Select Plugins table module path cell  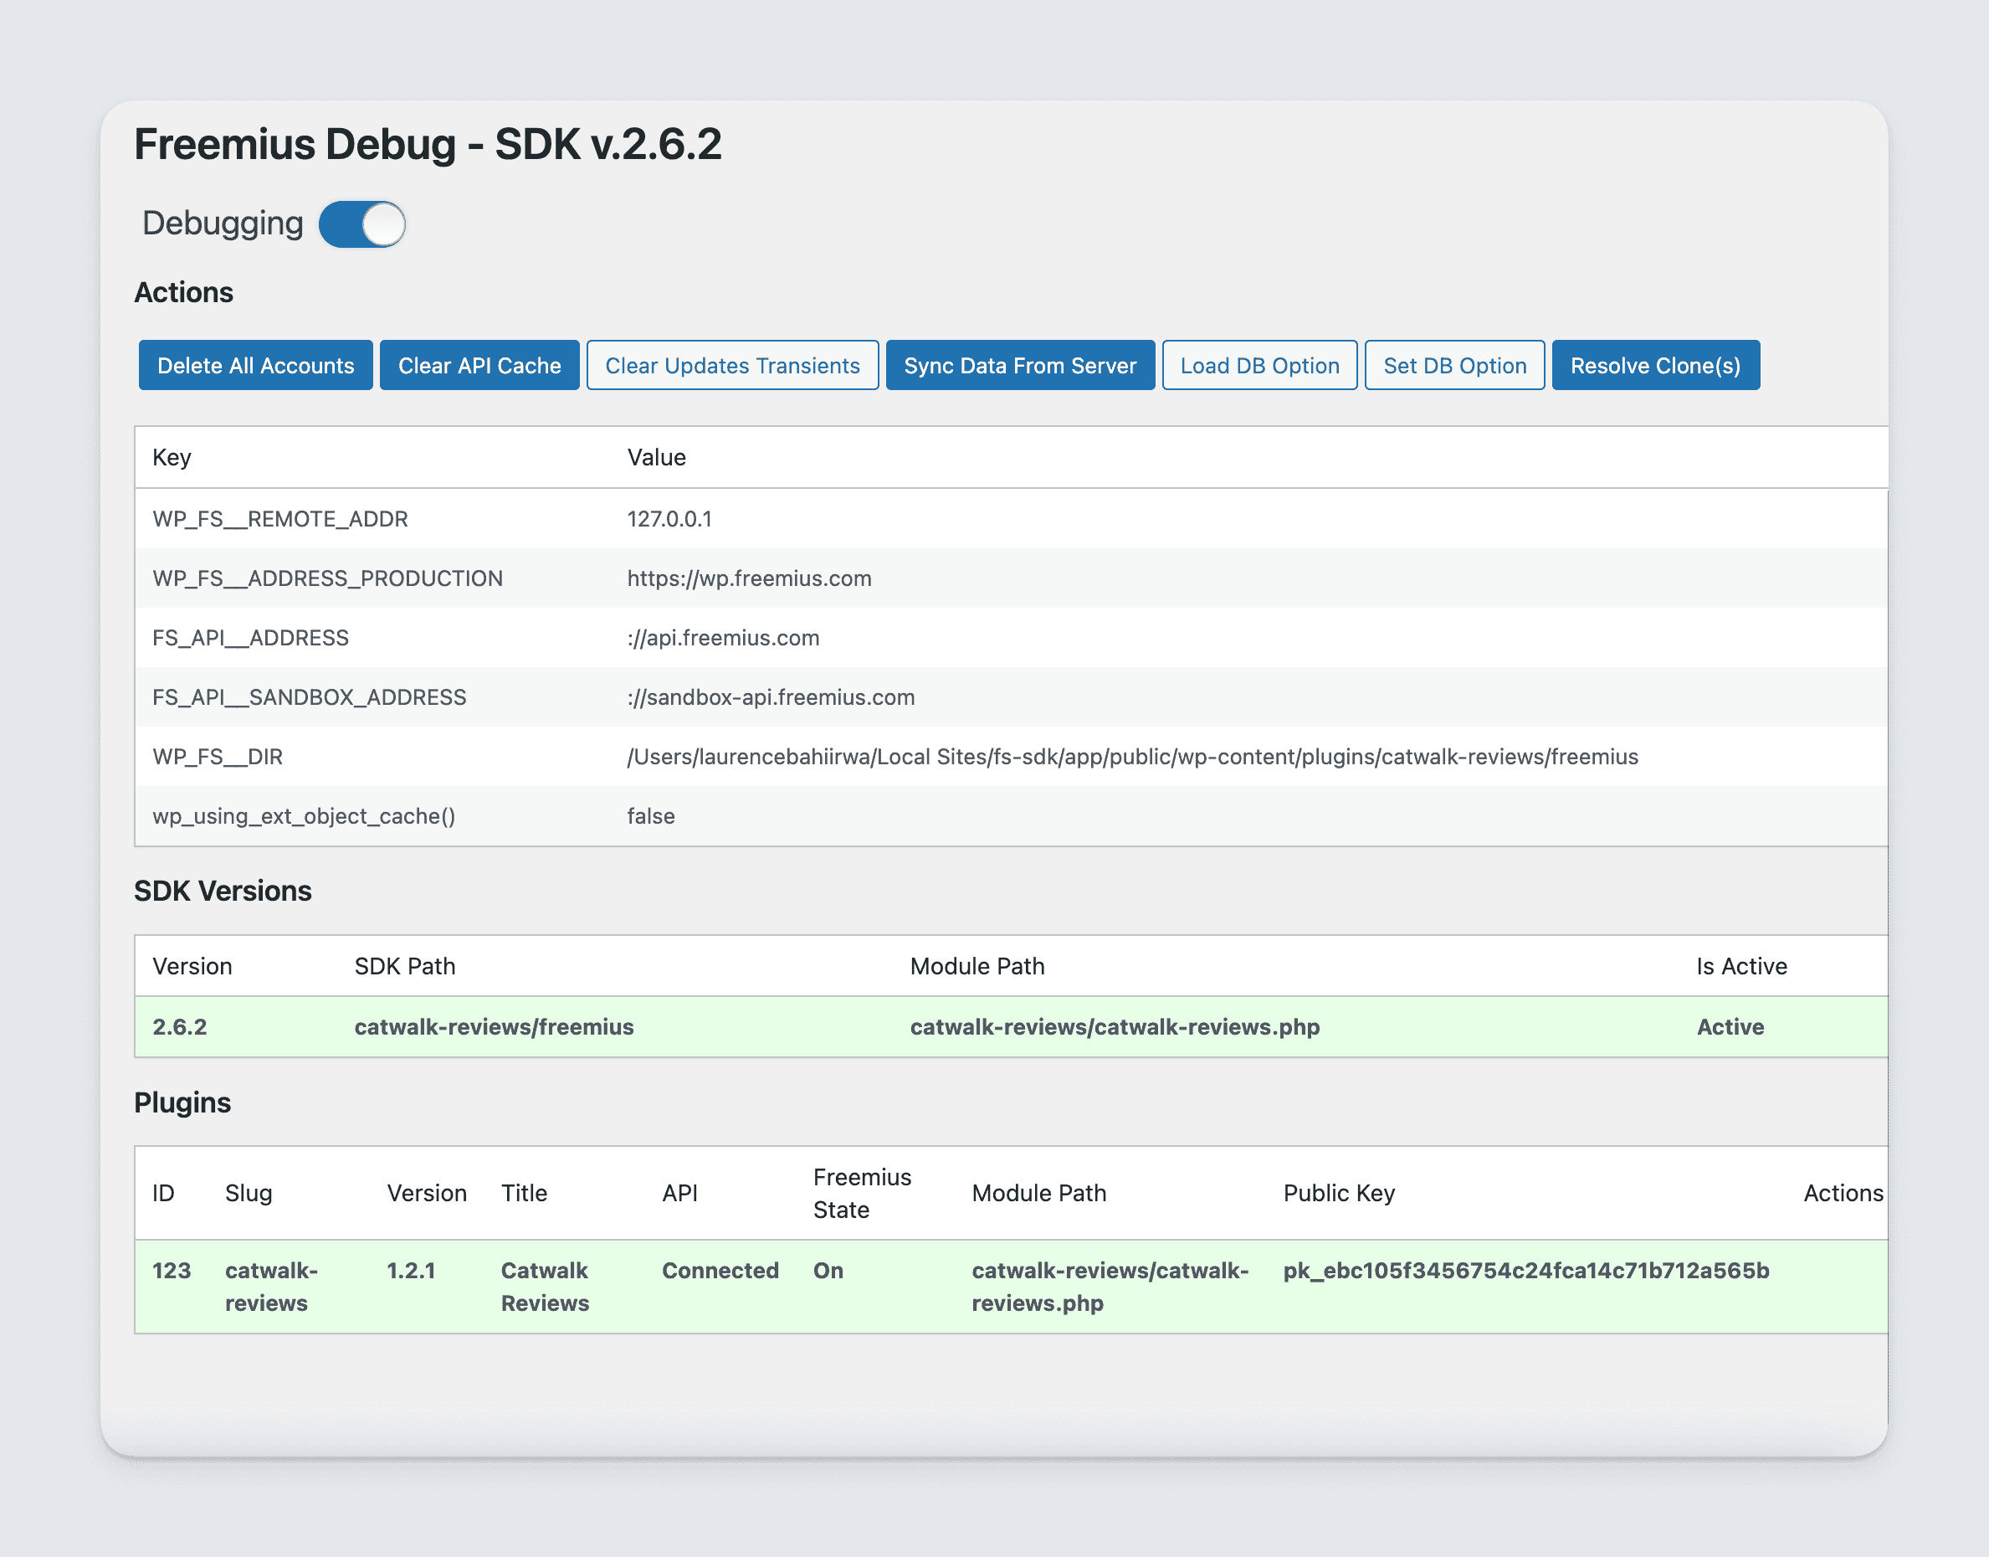(1110, 1287)
